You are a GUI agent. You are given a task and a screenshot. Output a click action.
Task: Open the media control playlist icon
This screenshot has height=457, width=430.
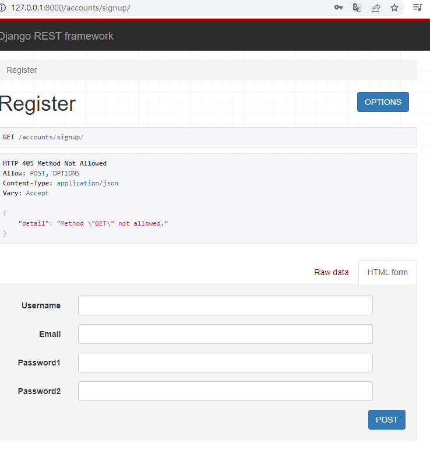pos(418,7)
